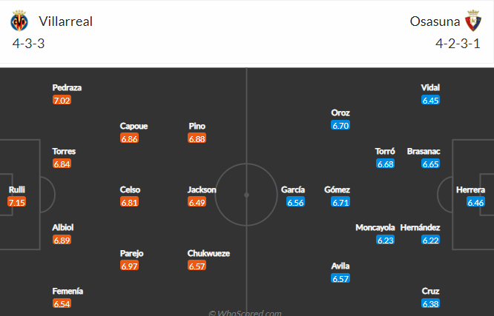
Task: Click the Osasuna 4-2-3-1 formation label
Action: coord(458,44)
